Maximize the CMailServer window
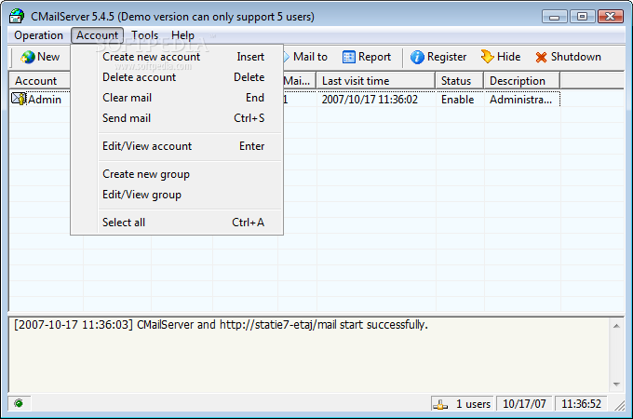The height and width of the screenshot is (419, 633). (582, 17)
